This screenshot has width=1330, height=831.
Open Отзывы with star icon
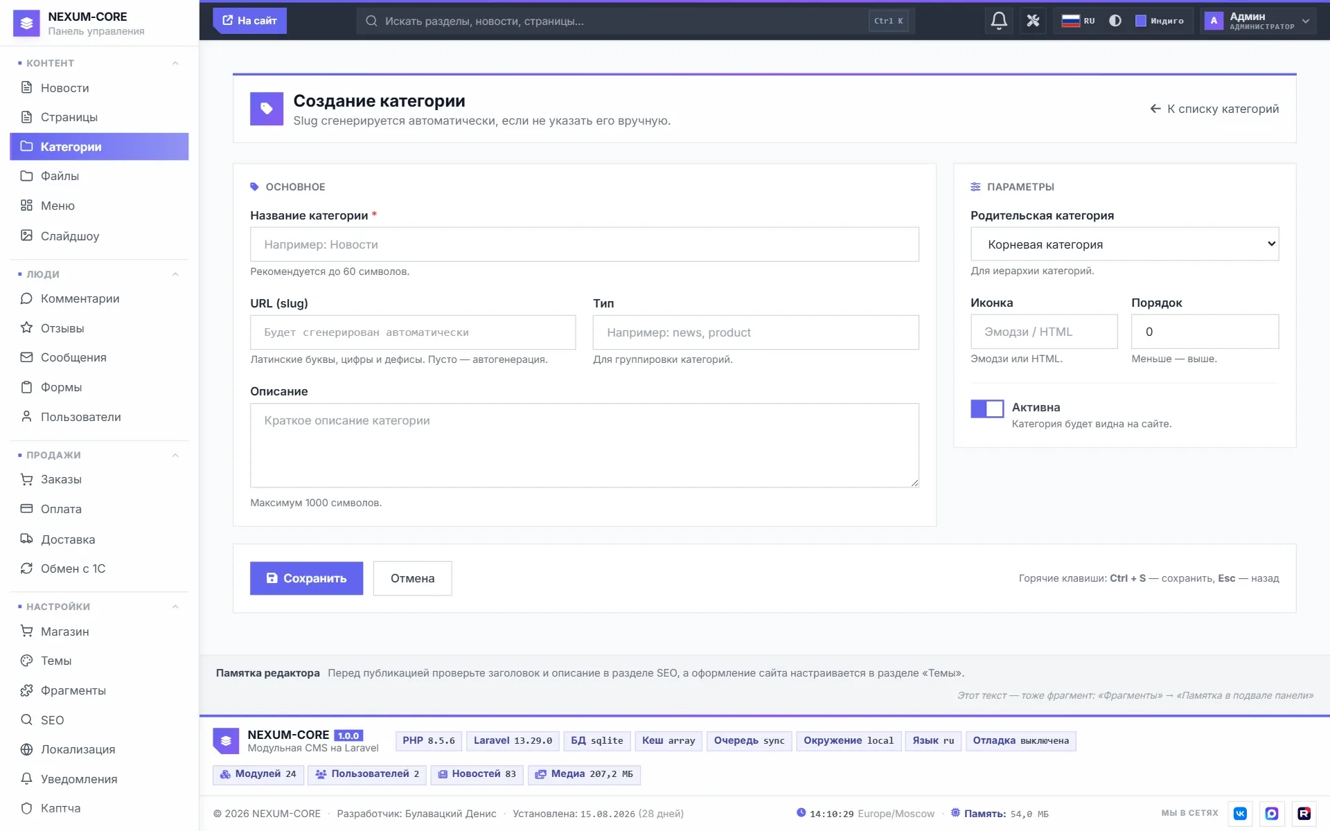pyautogui.click(x=99, y=328)
